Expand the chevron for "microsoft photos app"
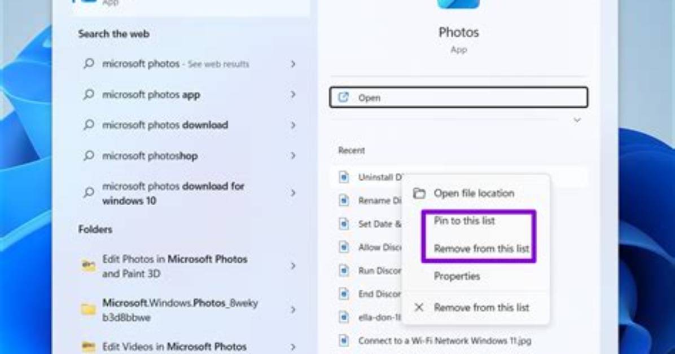The width and height of the screenshot is (675, 354). tap(293, 94)
